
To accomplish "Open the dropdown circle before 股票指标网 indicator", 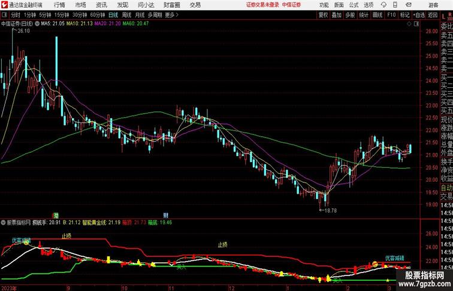I will click(x=3, y=222).
